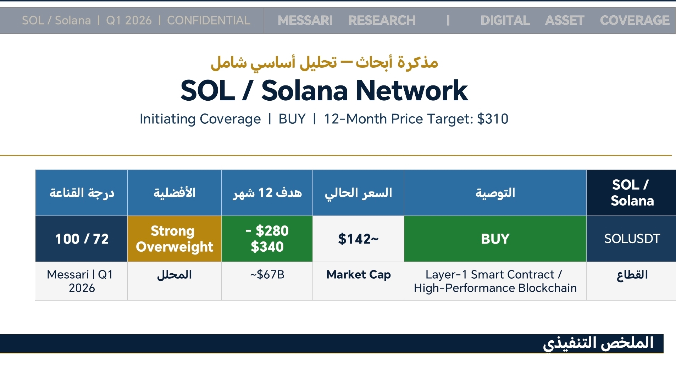This screenshot has height=380, width=676.
Task: Click the السعر الحالي header cell
Action: click(x=358, y=193)
